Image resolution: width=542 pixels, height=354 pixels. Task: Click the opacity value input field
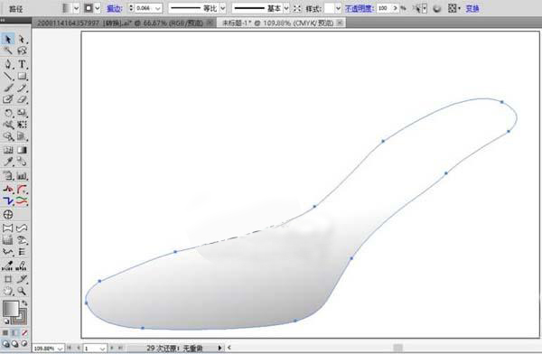[x=384, y=8]
